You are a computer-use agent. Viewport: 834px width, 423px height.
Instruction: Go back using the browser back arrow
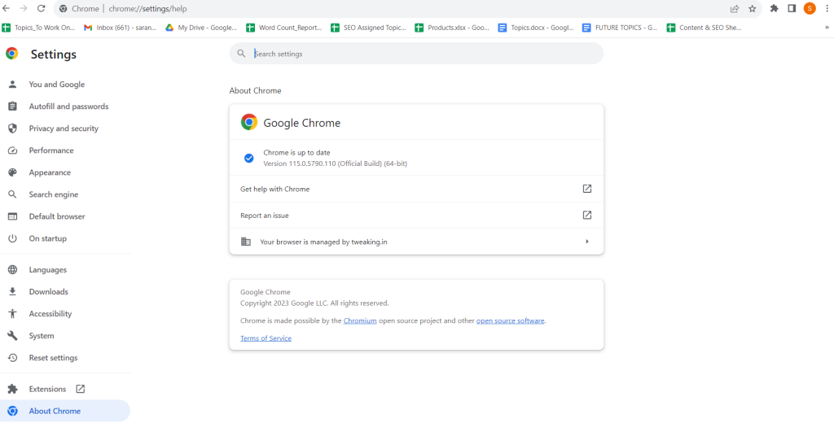point(7,8)
